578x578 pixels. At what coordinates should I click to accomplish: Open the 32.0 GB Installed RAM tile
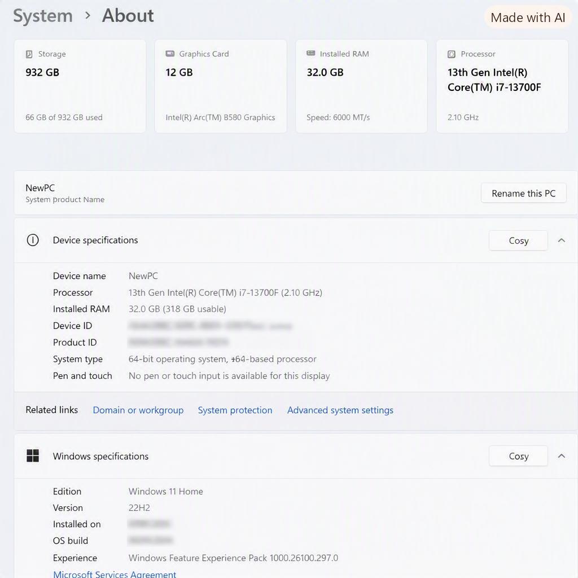[361, 86]
